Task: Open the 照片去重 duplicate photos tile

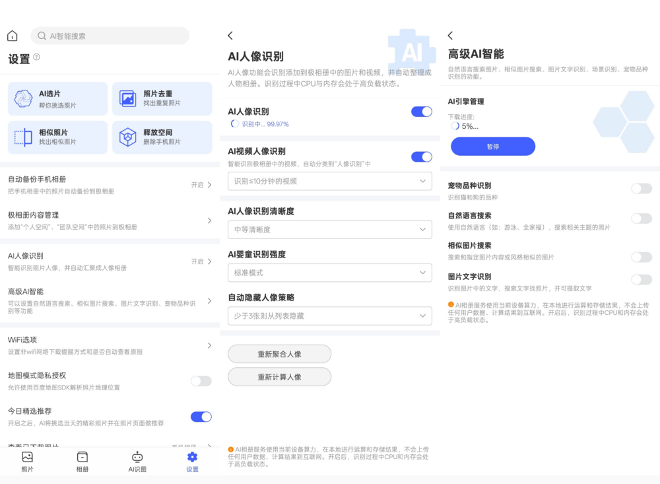Action: tap(162, 99)
